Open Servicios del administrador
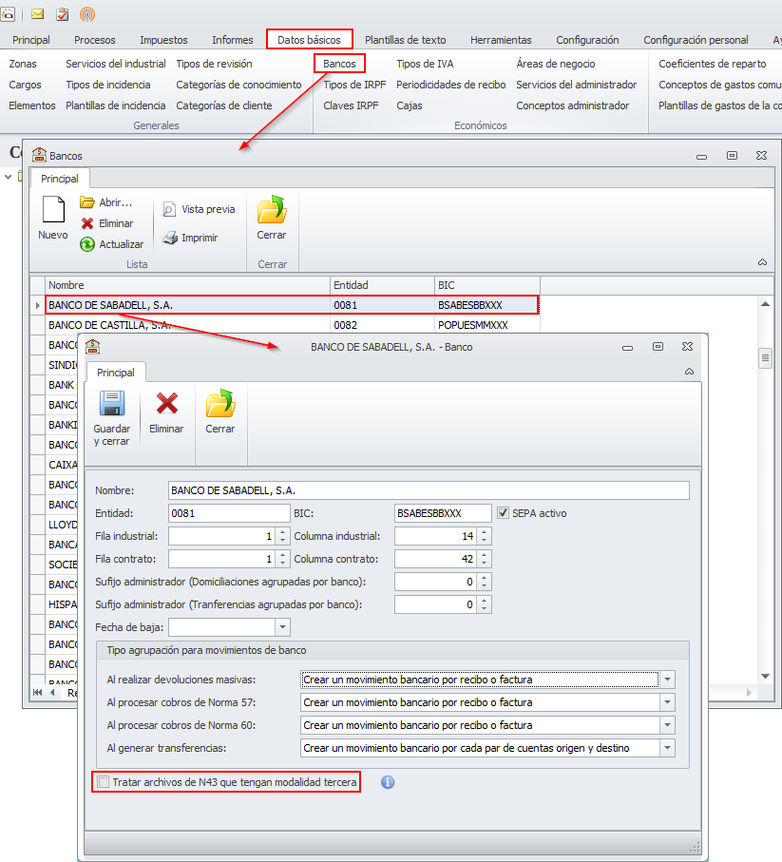Image resolution: width=782 pixels, height=862 pixels. coord(576,85)
